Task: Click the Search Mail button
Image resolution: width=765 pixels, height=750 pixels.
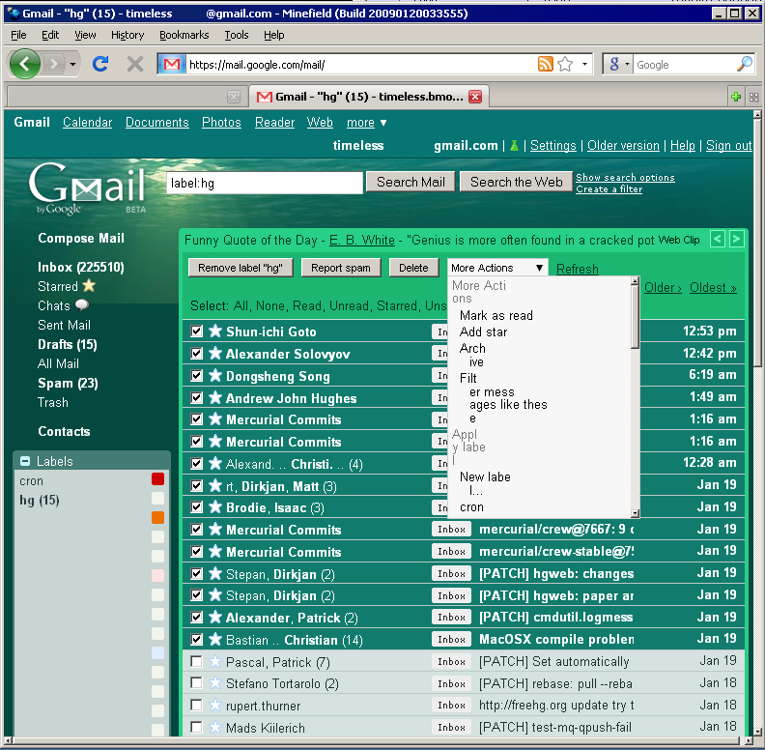Action: click(x=411, y=182)
